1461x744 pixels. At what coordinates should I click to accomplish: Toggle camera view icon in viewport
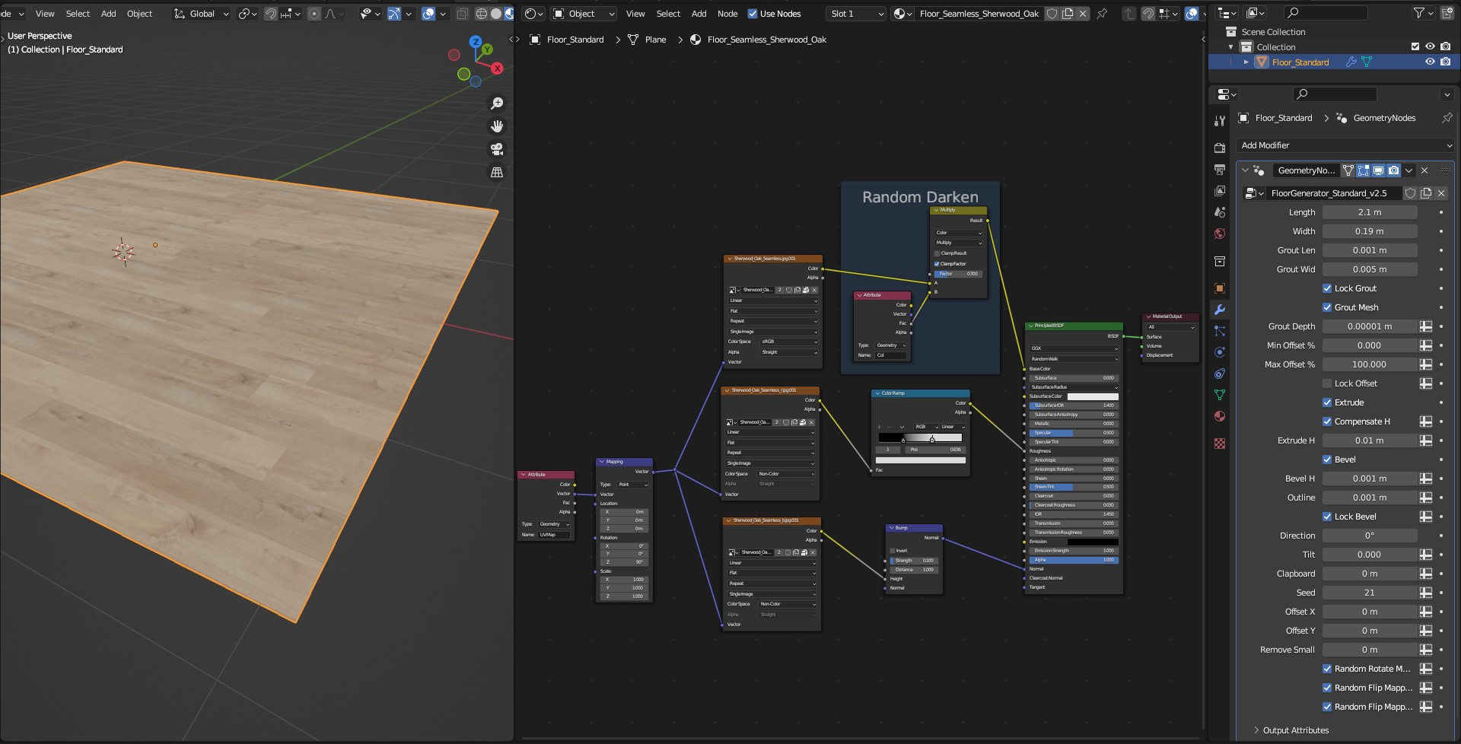[497, 149]
